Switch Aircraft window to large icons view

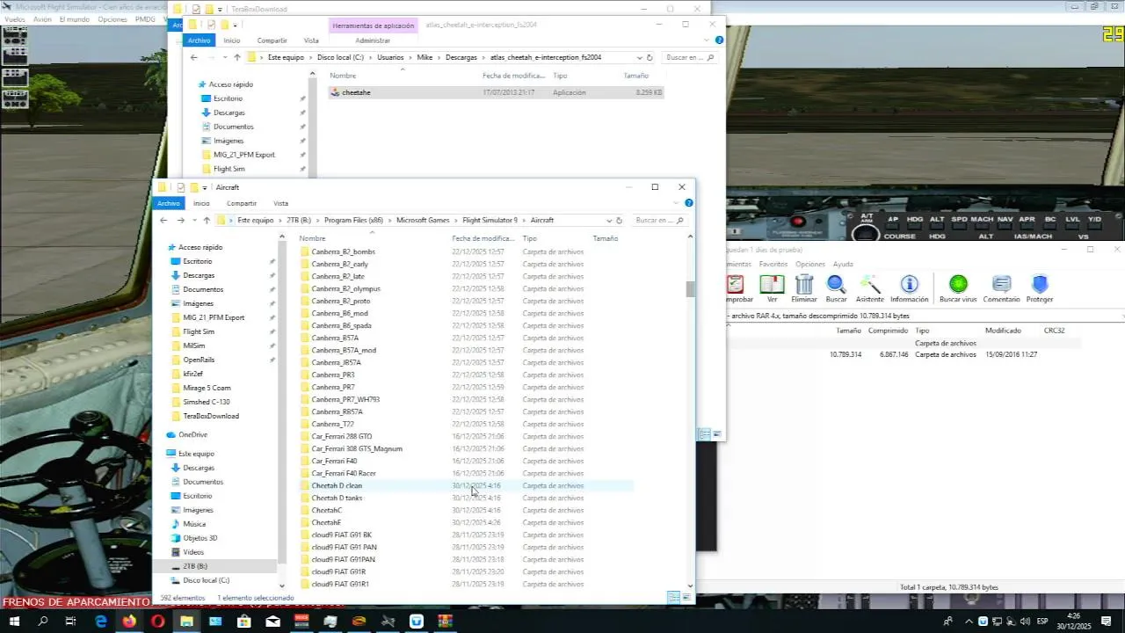[x=686, y=598]
